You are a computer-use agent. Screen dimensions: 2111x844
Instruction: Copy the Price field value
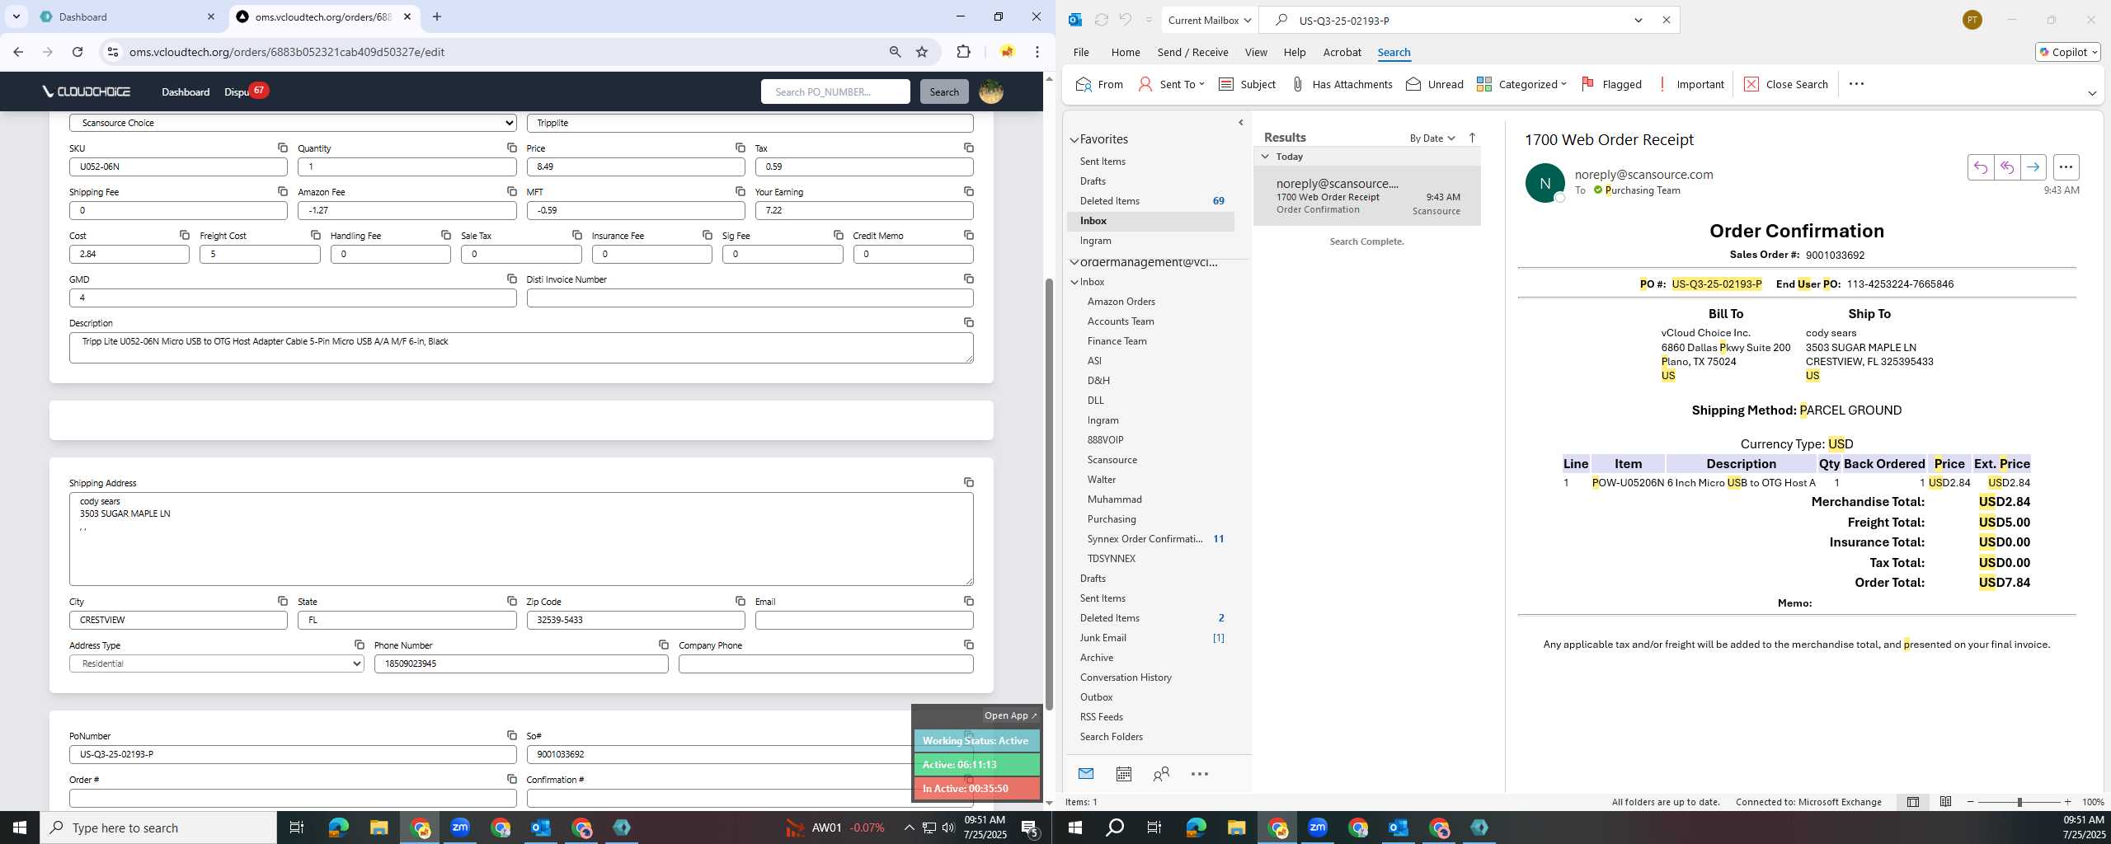click(x=740, y=148)
